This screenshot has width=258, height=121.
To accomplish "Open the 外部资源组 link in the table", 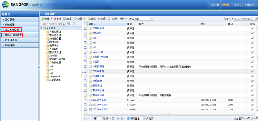I will [98, 67].
